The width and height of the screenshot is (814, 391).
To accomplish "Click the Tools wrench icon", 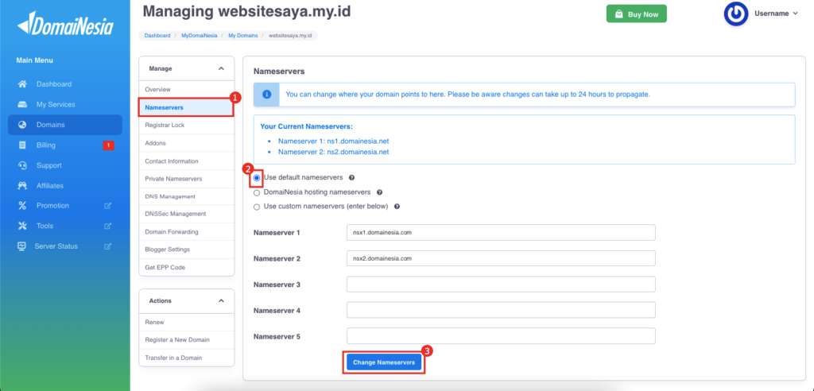I will 22,226.
